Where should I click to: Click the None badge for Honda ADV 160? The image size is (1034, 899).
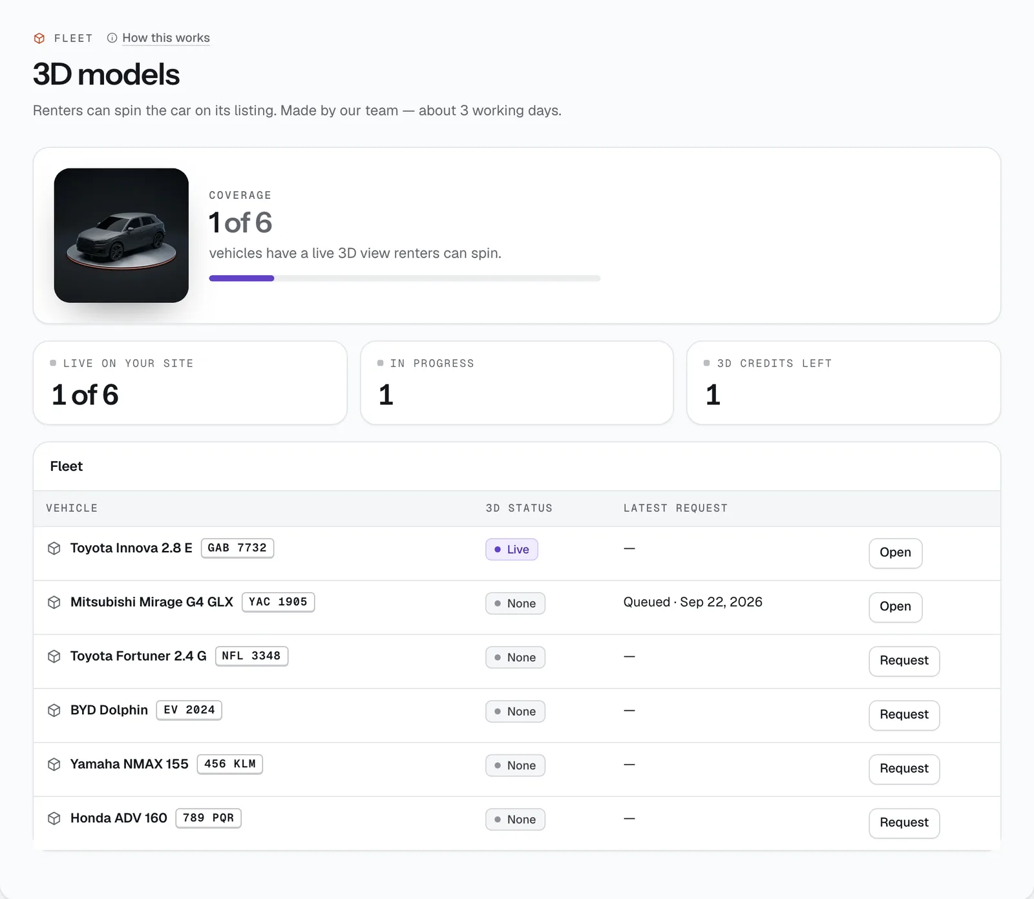click(515, 820)
